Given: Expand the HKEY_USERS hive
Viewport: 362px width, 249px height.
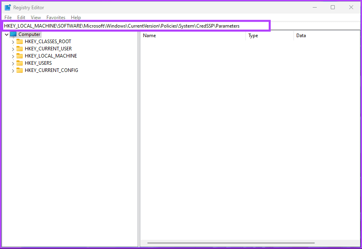Looking at the screenshot, I should pyautogui.click(x=13, y=64).
